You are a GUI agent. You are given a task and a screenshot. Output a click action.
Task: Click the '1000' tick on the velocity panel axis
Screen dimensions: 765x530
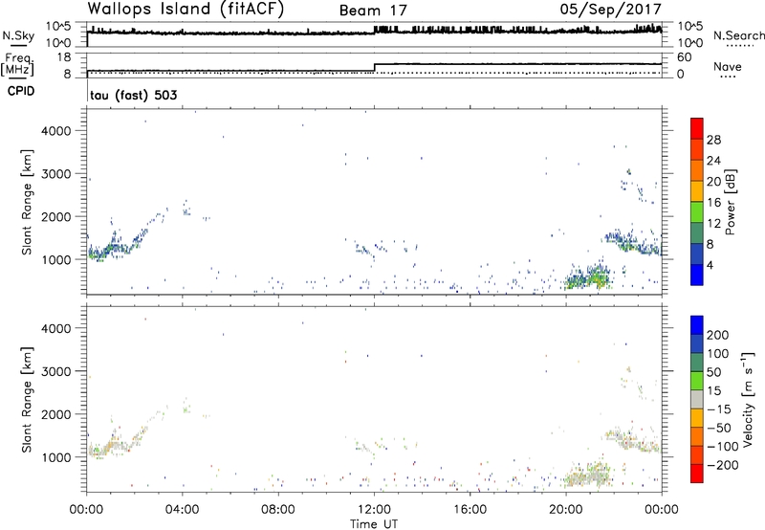pyautogui.click(x=55, y=457)
